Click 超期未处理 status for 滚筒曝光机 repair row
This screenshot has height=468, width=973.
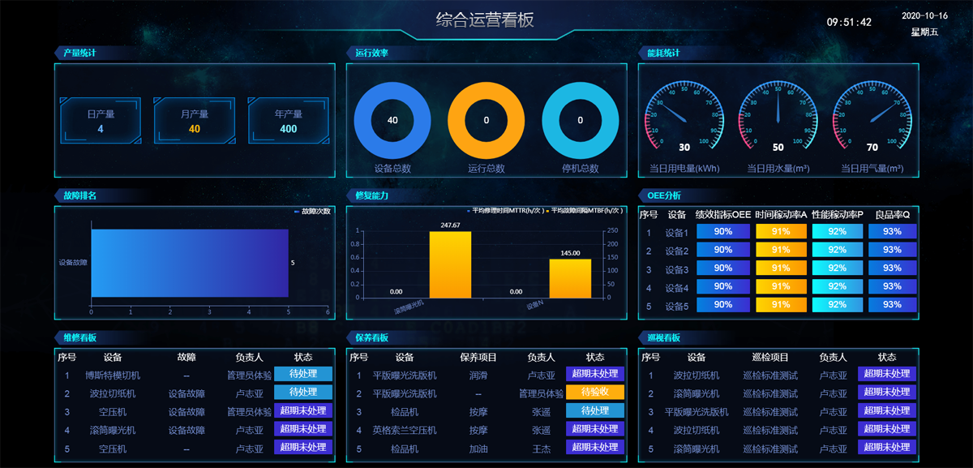(302, 429)
